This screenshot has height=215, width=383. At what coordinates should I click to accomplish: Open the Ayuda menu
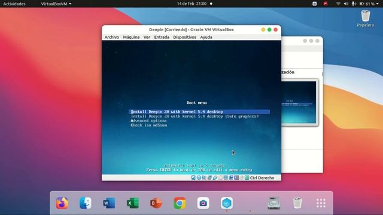[206, 37]
